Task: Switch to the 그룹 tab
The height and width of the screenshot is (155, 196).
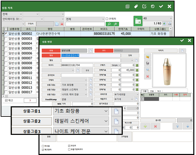Action: [144, 91]
